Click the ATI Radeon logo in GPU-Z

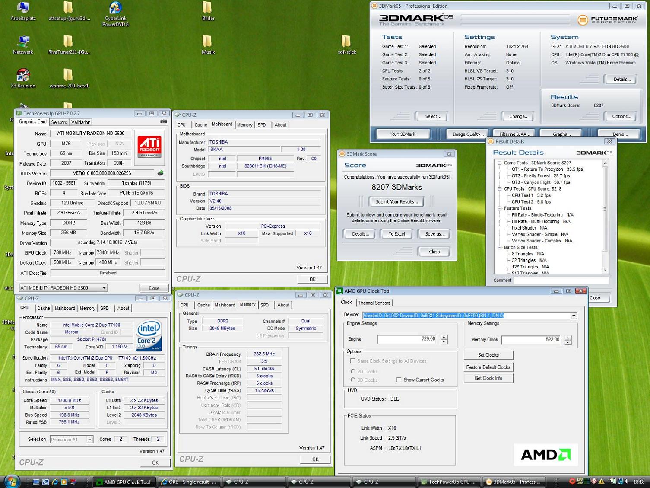tap(149, 147)
